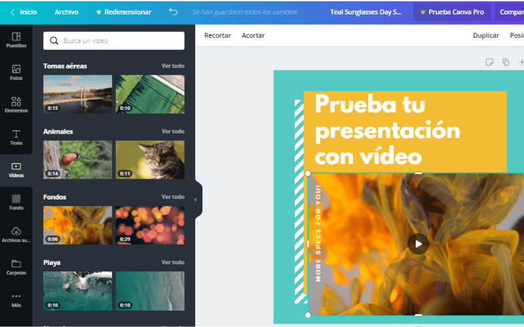Select the cat video thumbnail

pos(150,160)
